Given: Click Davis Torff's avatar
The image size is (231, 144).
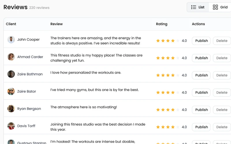Looking at the screenshot, I should click(x=11, y=126).
